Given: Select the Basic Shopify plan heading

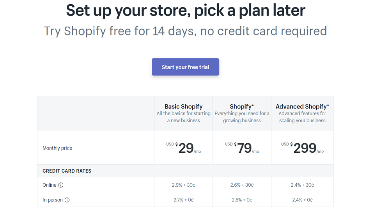Looking at the screenshot, I should tap(183, 106).
